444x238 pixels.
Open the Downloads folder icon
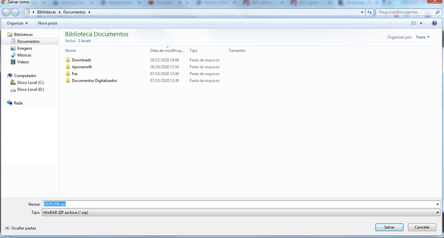click(x=68, y=60)
